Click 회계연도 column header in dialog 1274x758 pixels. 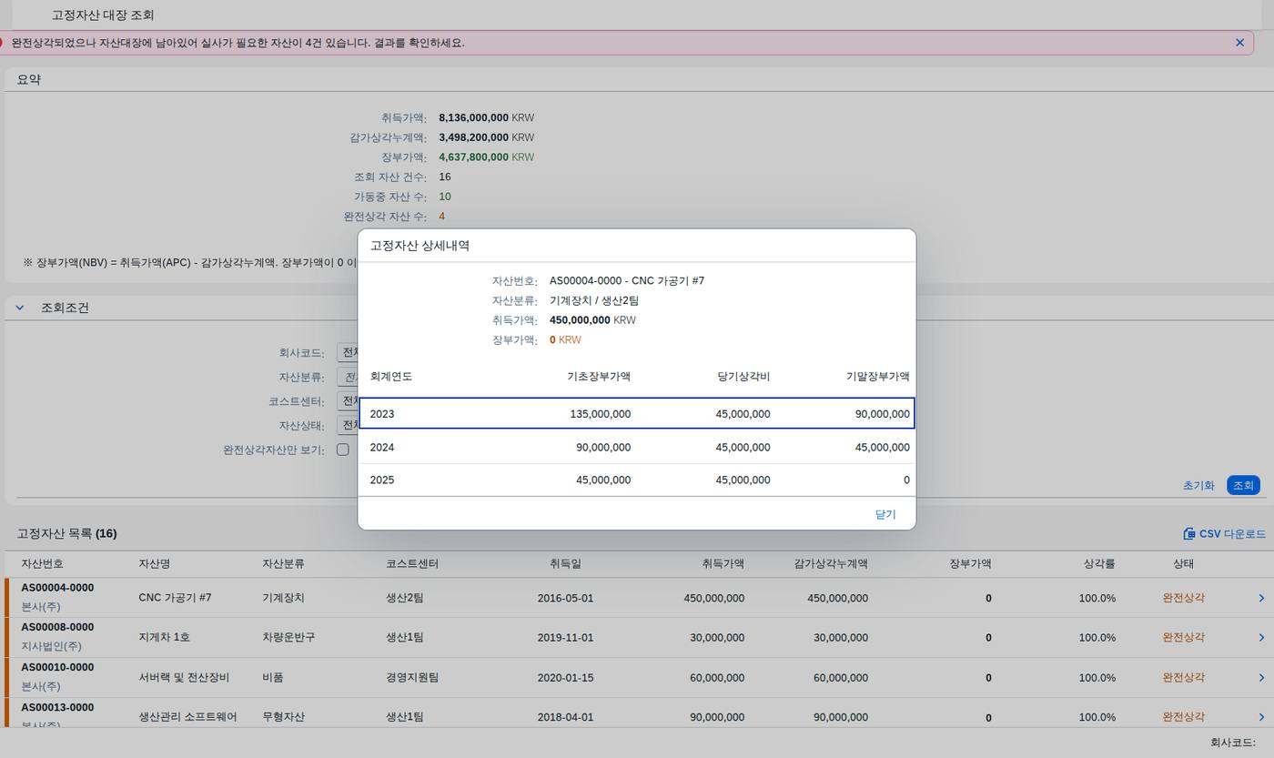[x=391, y=376]
